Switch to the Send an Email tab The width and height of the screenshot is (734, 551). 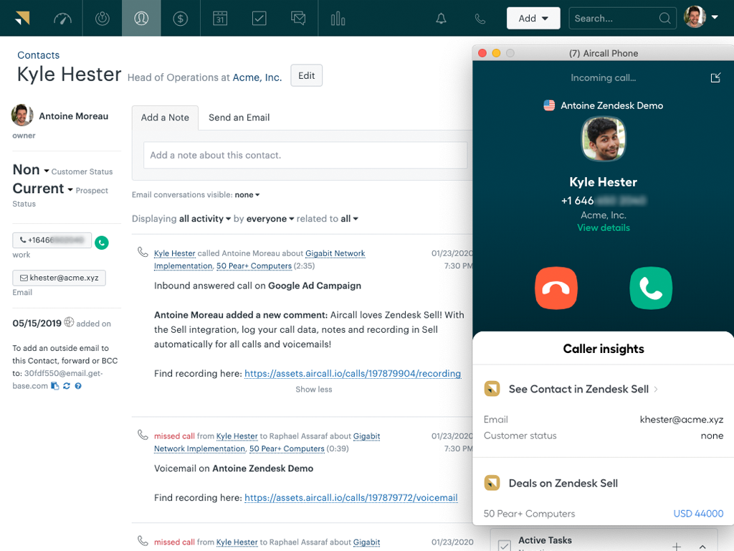[239, 117]
